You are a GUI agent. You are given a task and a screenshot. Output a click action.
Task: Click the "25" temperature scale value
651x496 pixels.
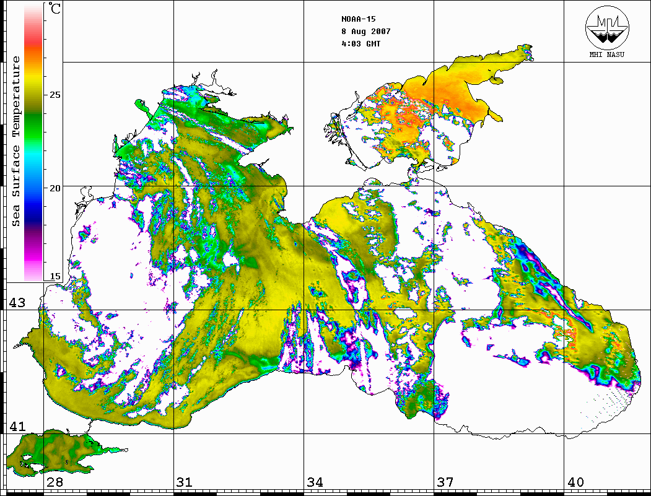(x=55, y=95)
